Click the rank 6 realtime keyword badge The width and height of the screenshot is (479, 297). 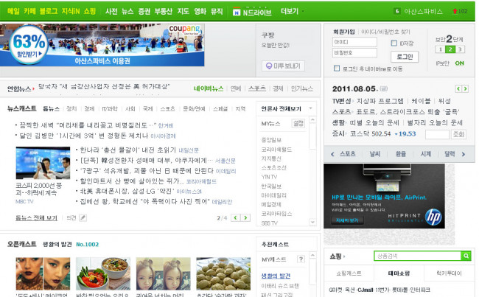(x=396, y=11)
